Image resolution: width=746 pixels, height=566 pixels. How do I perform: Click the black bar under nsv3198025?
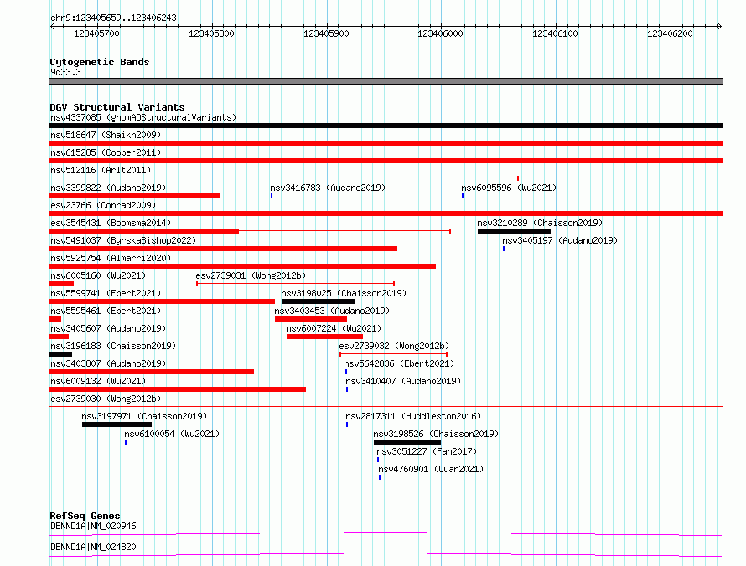click(x=318, y=301)
